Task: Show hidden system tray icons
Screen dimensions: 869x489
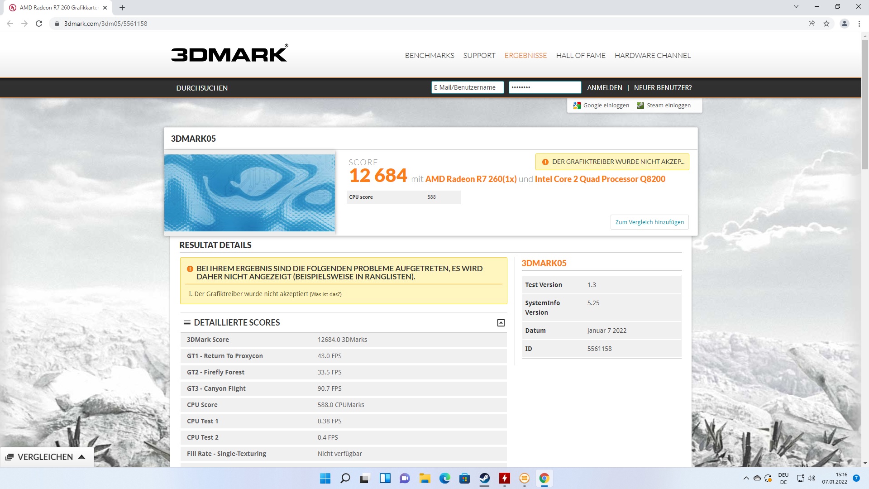Action: click(x=746, y=478)
